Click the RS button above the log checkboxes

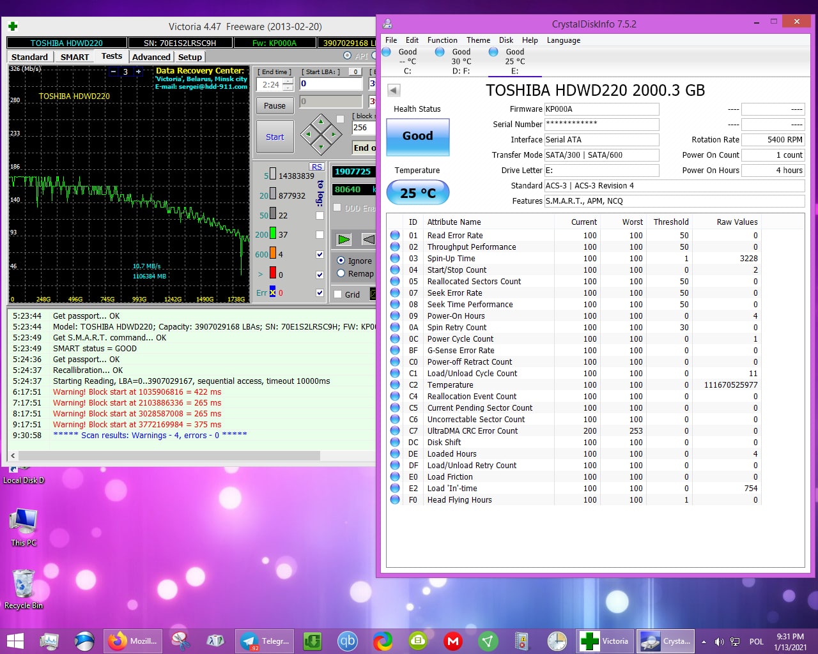pyautogui.click(x=317, y=167)
